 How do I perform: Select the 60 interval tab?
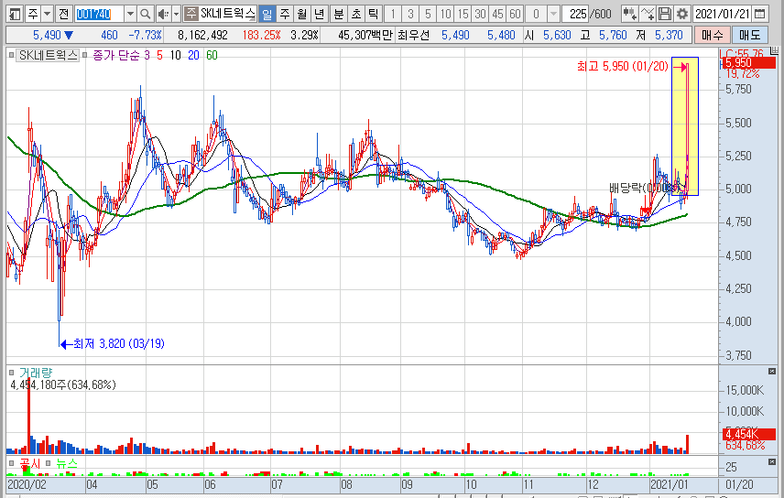515,14
